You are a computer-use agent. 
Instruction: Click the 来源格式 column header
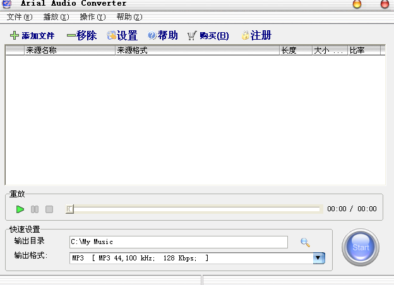point(198,50)
